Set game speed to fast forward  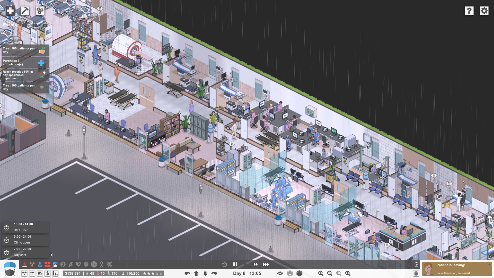pyautogui.click(x=255, y=264)
